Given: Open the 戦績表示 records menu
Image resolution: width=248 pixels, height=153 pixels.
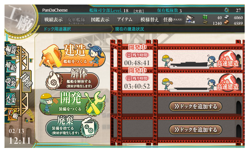Looking at the screenshot, I should point(53,20).
